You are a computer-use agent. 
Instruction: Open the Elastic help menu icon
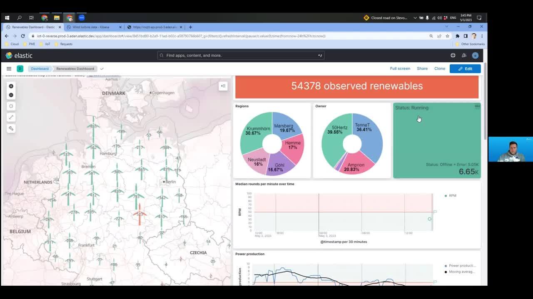pyautogui.click(x=453, y=55)
